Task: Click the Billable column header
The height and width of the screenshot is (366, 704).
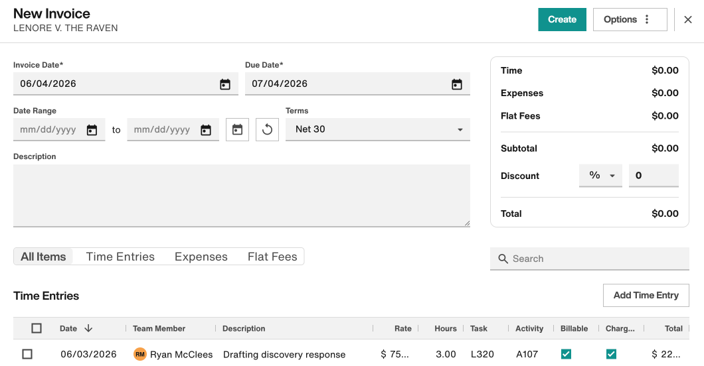Action: (574, 328)
